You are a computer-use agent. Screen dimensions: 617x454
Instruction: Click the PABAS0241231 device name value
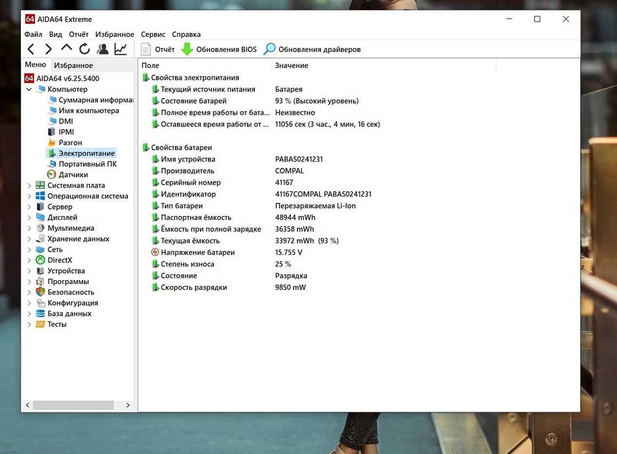click(x=299, y=159)
